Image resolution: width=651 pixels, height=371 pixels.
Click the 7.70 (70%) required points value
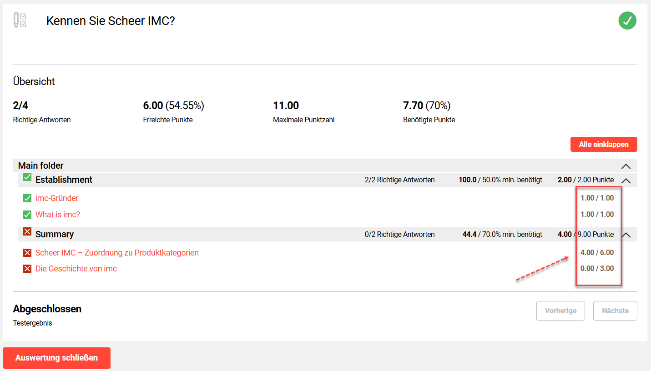coord(427,106)
